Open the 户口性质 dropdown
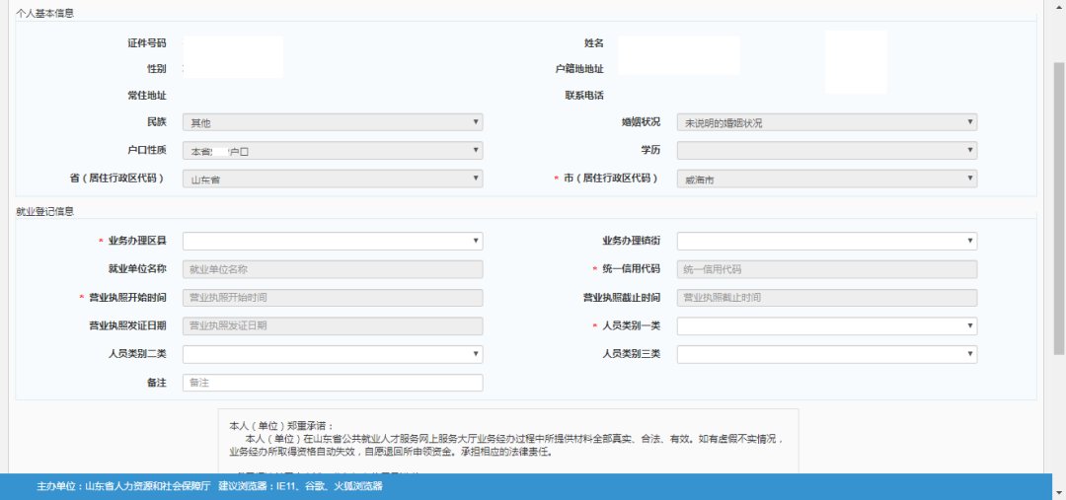Screen dimensions: 1066x500 [332, 151]
